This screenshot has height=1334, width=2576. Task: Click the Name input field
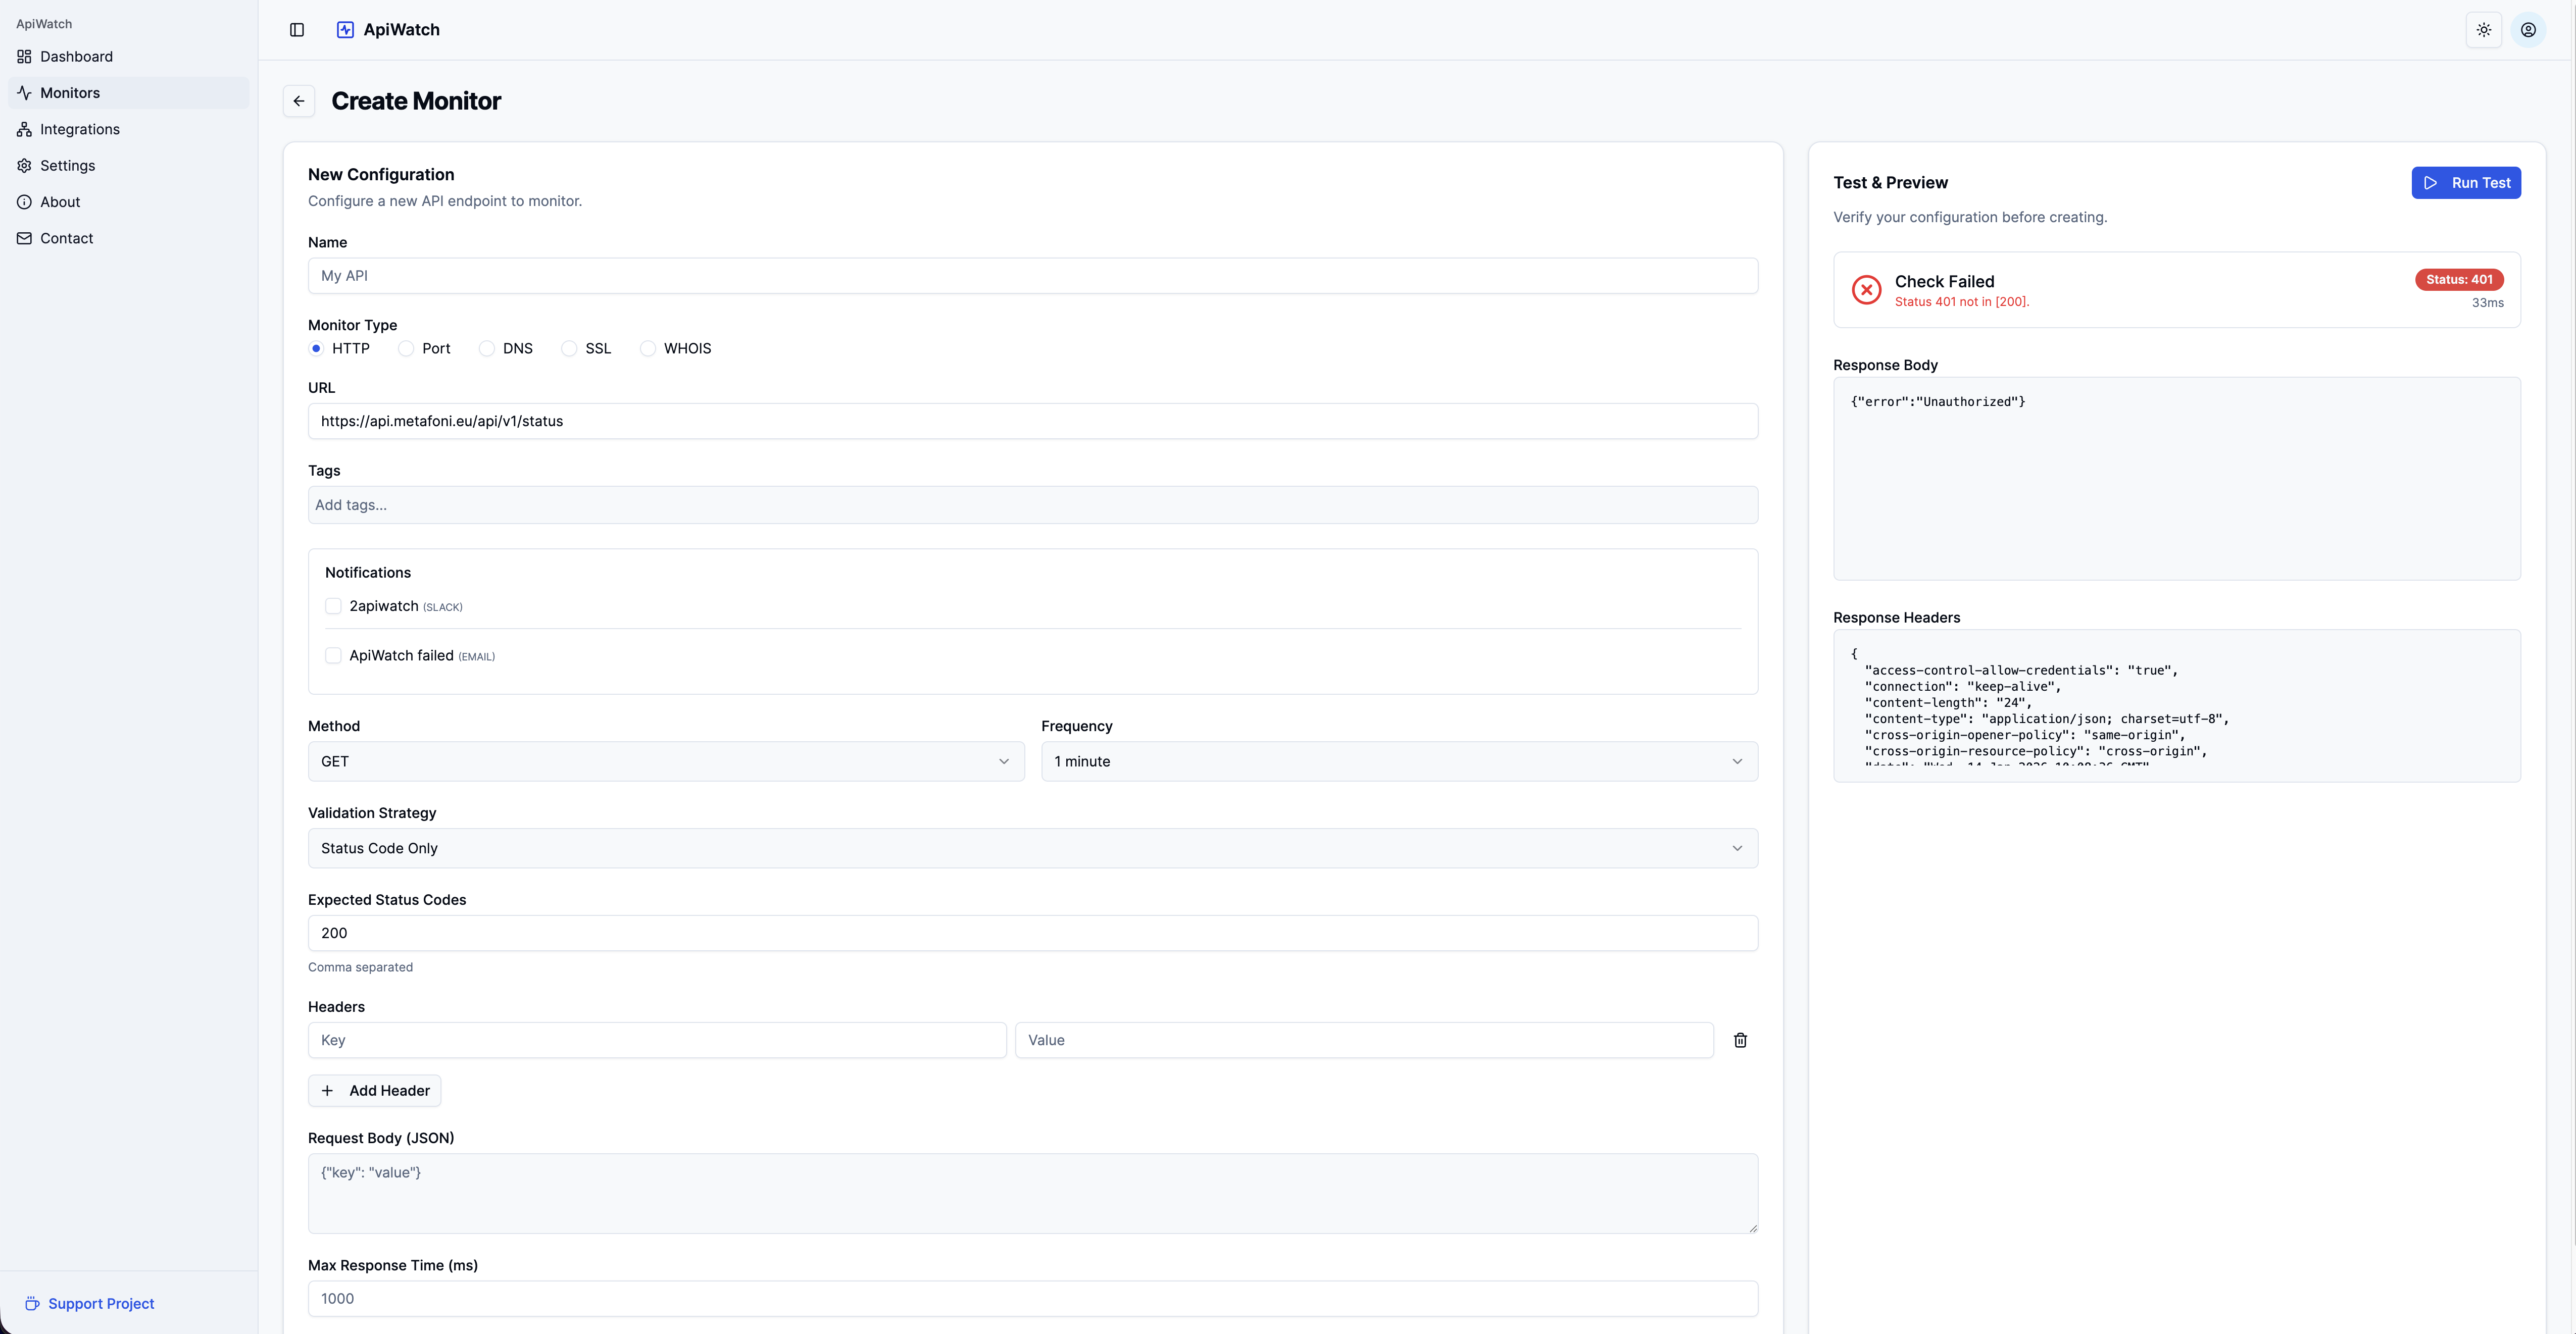(1032, 276)
